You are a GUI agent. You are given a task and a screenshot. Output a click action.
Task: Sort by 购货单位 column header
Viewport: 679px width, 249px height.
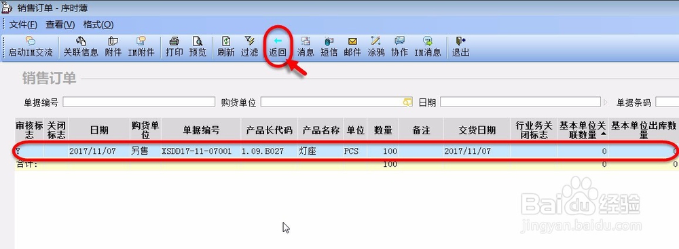coord(145,130)
